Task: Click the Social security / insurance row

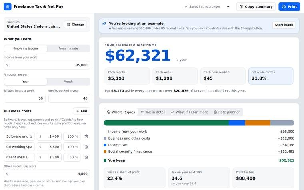Action: (199, 152)
